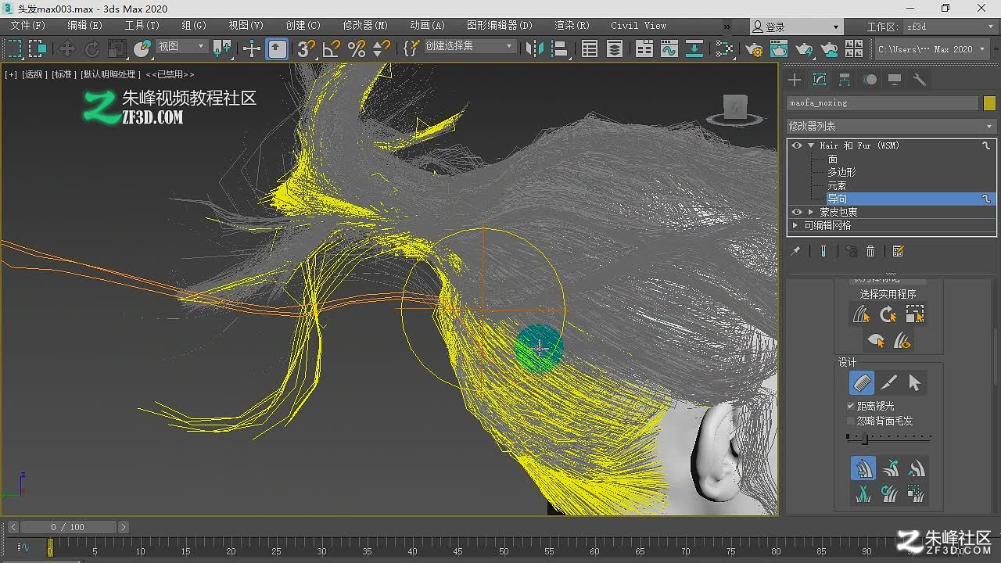Click the Rotate Selection hair utility icon
Viewport: 1001px width, 563px height.
point(888,314)
